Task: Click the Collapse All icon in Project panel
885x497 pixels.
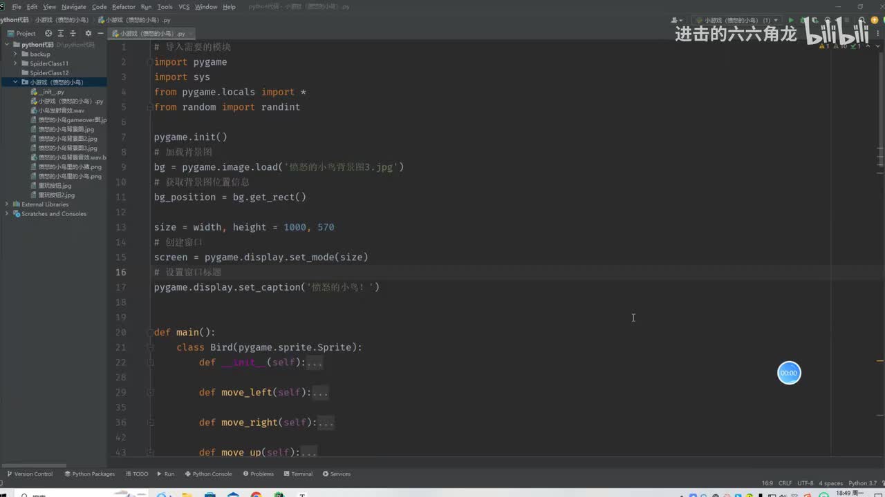Action: click(73, 33)
